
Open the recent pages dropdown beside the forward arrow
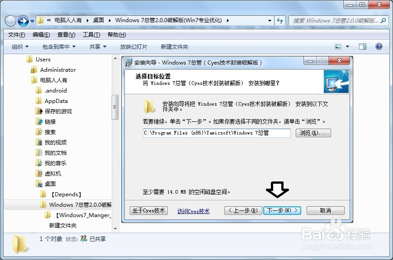tap(32, 21)
